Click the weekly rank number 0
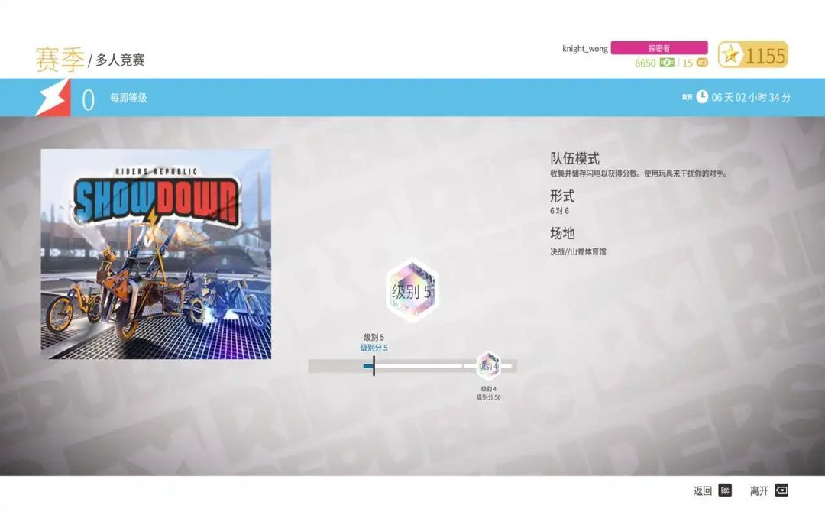This screenshot has width=825, height=515. pos(88,99)
